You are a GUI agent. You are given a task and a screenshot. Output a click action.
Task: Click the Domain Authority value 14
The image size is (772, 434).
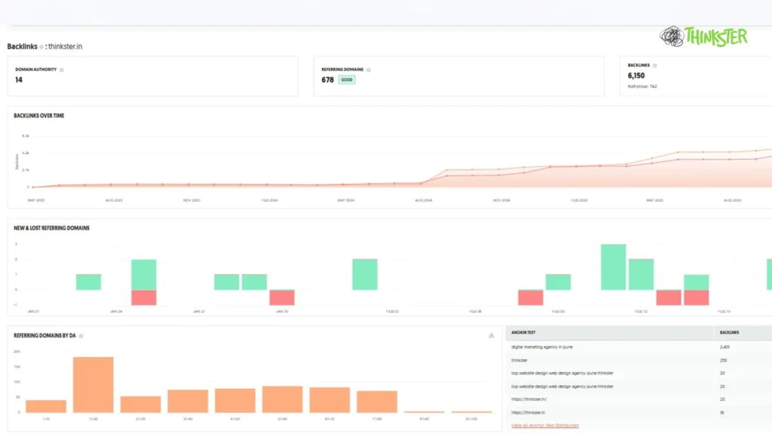(19, 80)
